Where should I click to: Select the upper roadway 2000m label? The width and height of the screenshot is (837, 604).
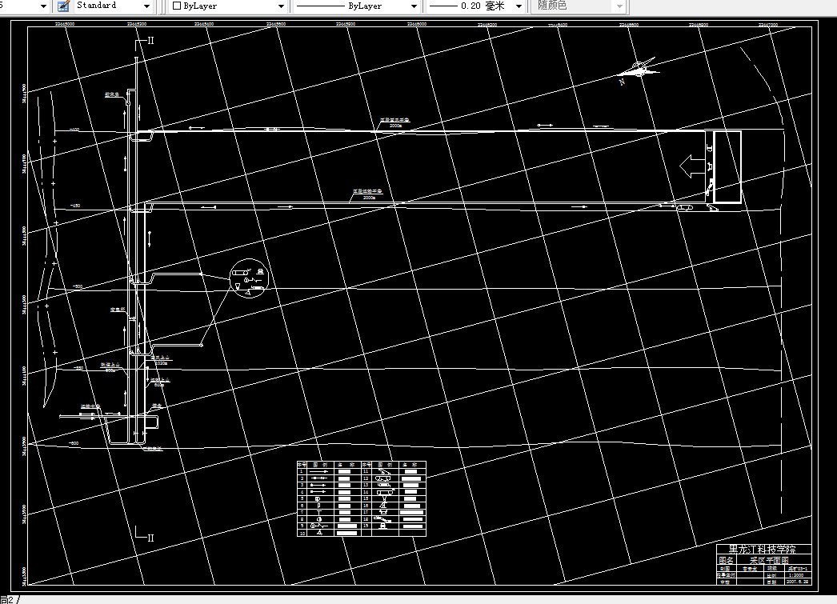coord(395,126)
